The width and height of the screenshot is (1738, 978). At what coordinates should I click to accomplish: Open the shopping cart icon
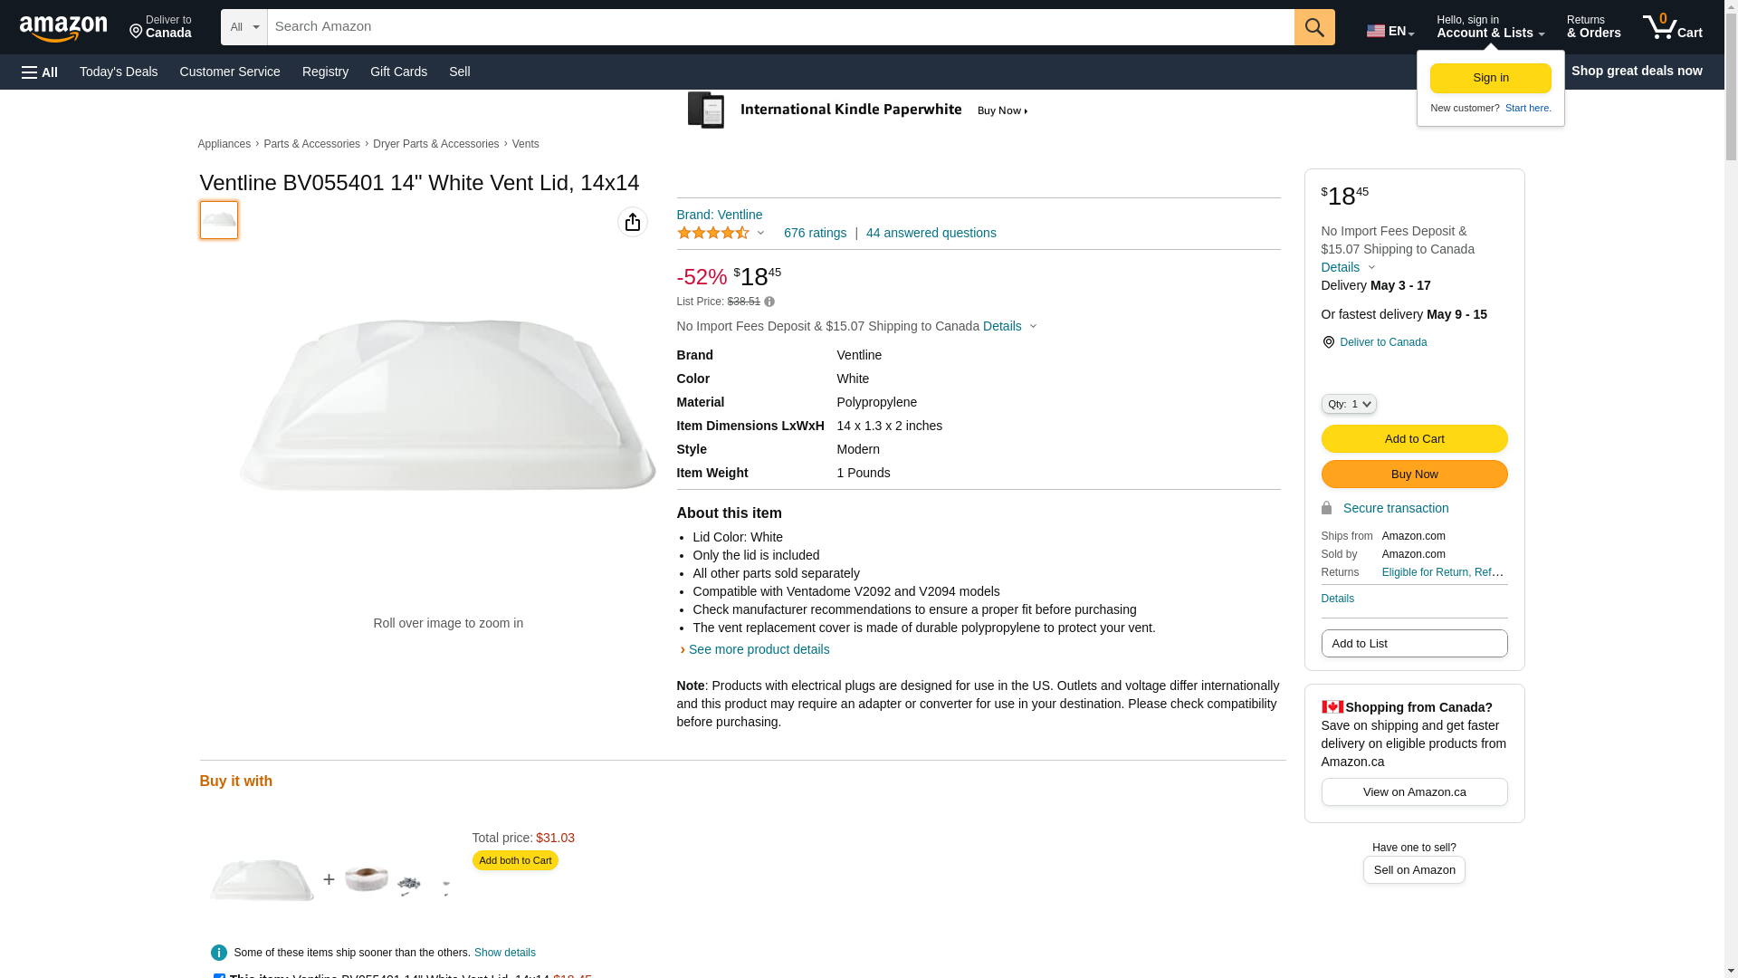(1672, 27)
